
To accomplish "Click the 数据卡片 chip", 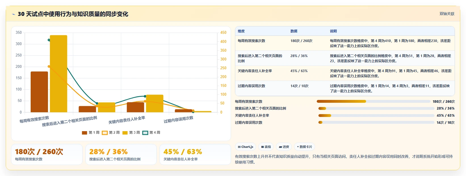I will (x=305, y=147).
